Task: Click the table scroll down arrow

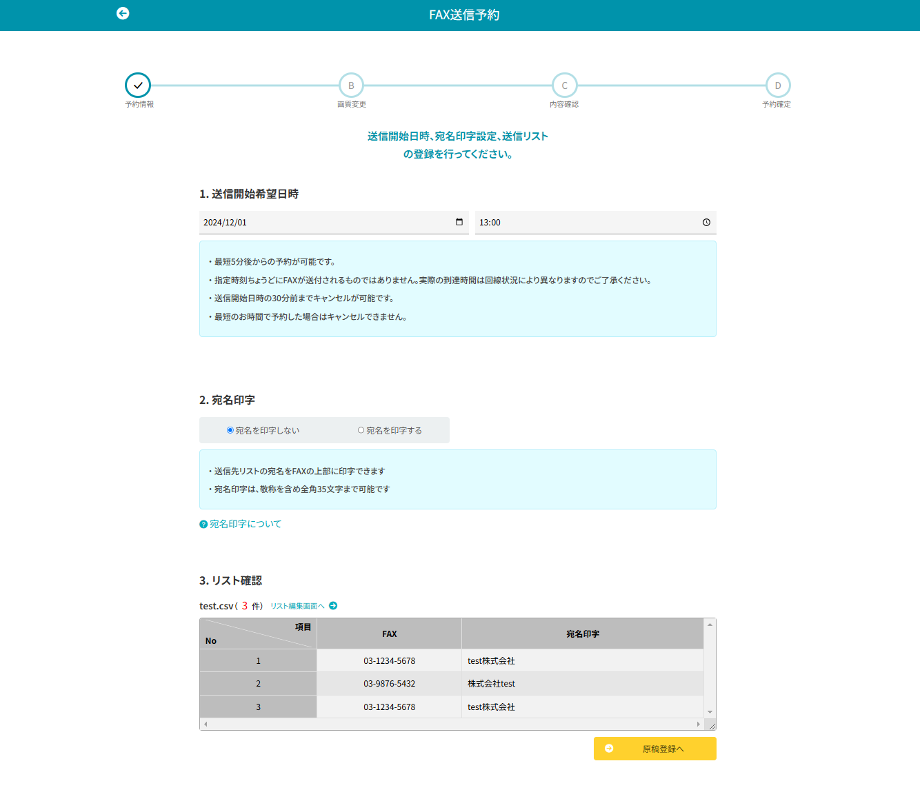Action: point(710,712)
